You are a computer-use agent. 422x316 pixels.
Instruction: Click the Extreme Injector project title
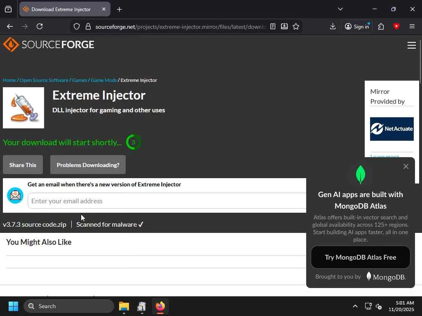(99, 95)
